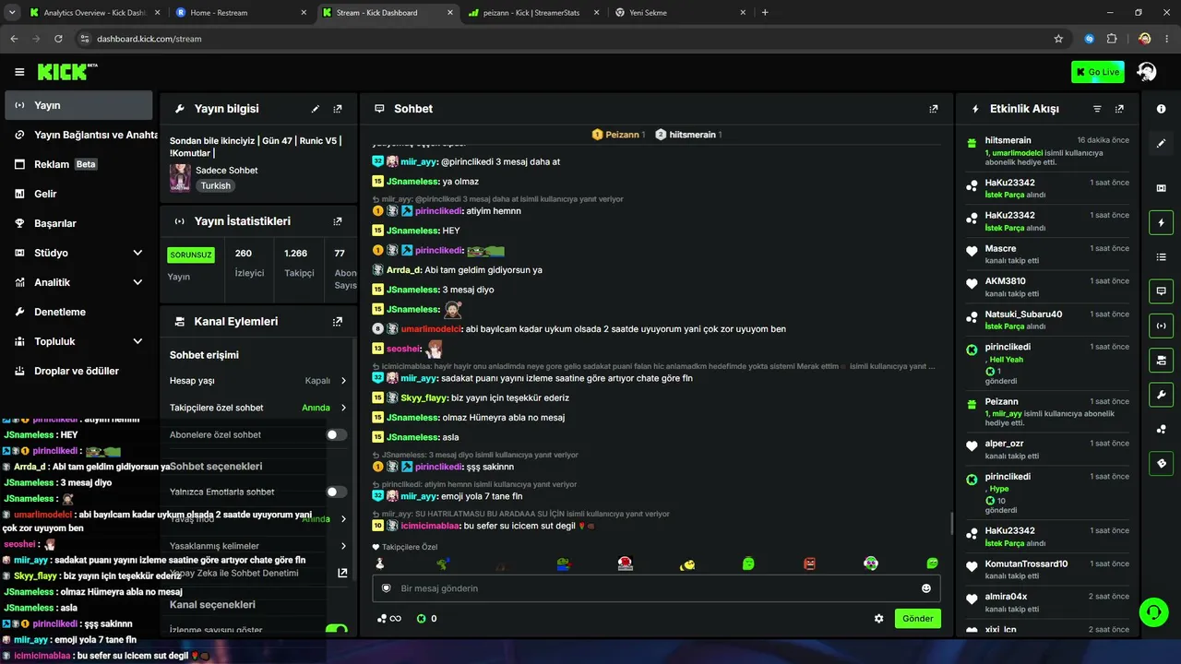Open Gelir in the sidebar
The image size is (1181, 664).
[x=78, y=194]
